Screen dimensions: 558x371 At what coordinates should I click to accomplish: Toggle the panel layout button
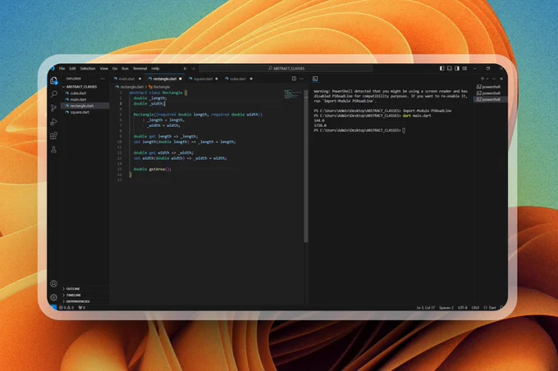(x=450, y=69)
